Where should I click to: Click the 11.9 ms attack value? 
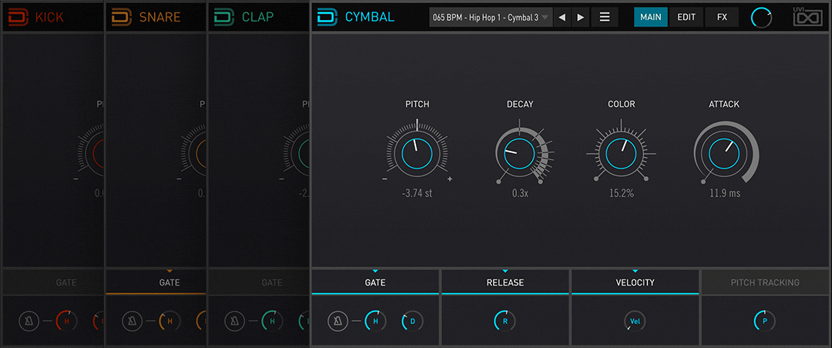click(725, 193)
